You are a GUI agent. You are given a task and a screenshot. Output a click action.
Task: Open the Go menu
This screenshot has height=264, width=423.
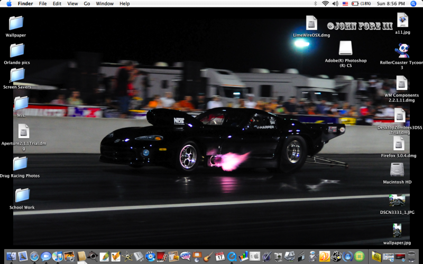(x=87, y=4)
